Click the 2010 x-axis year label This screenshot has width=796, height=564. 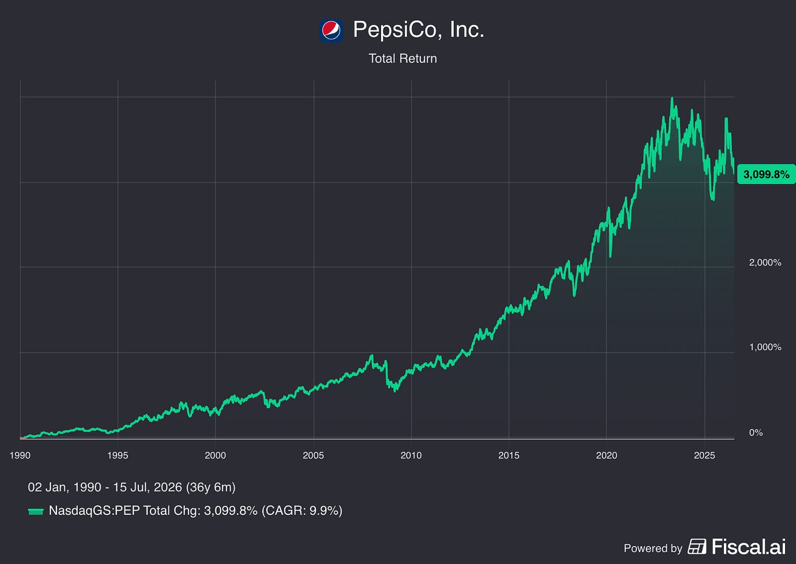click(x=411, y=455)
